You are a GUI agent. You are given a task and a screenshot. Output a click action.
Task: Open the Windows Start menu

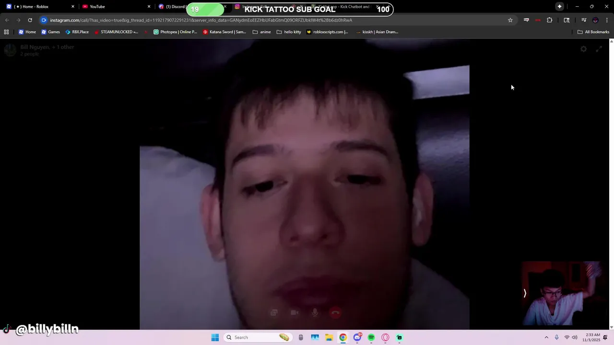coord(215,337)
